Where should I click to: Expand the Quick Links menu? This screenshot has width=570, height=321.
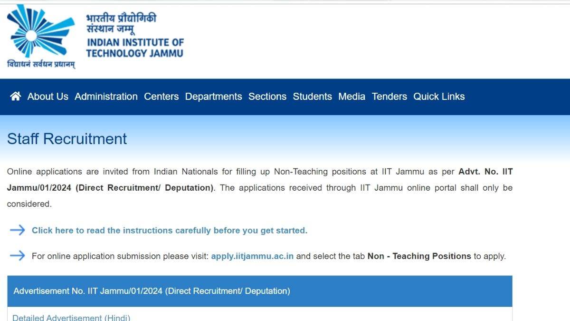439,97
